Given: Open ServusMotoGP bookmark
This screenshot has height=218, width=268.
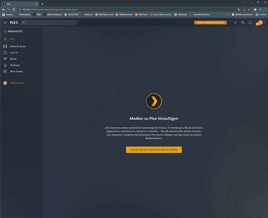Looking at the screenshot, I should click(x=200, y=14).
